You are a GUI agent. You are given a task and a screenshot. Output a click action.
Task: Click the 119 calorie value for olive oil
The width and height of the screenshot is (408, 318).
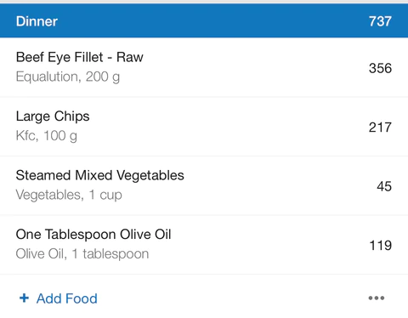(381, 246)
